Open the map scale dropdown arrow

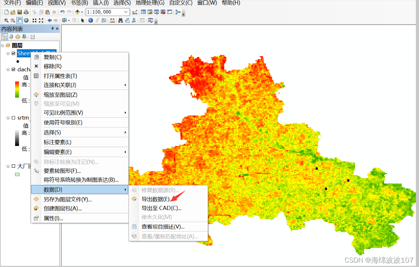[x=126, y=12]
